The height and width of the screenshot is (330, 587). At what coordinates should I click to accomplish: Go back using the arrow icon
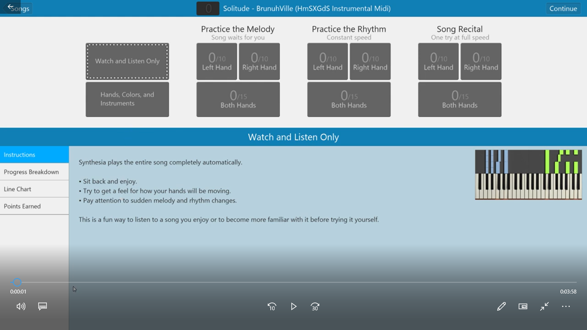pyautogui.click(x=10, y=7)
